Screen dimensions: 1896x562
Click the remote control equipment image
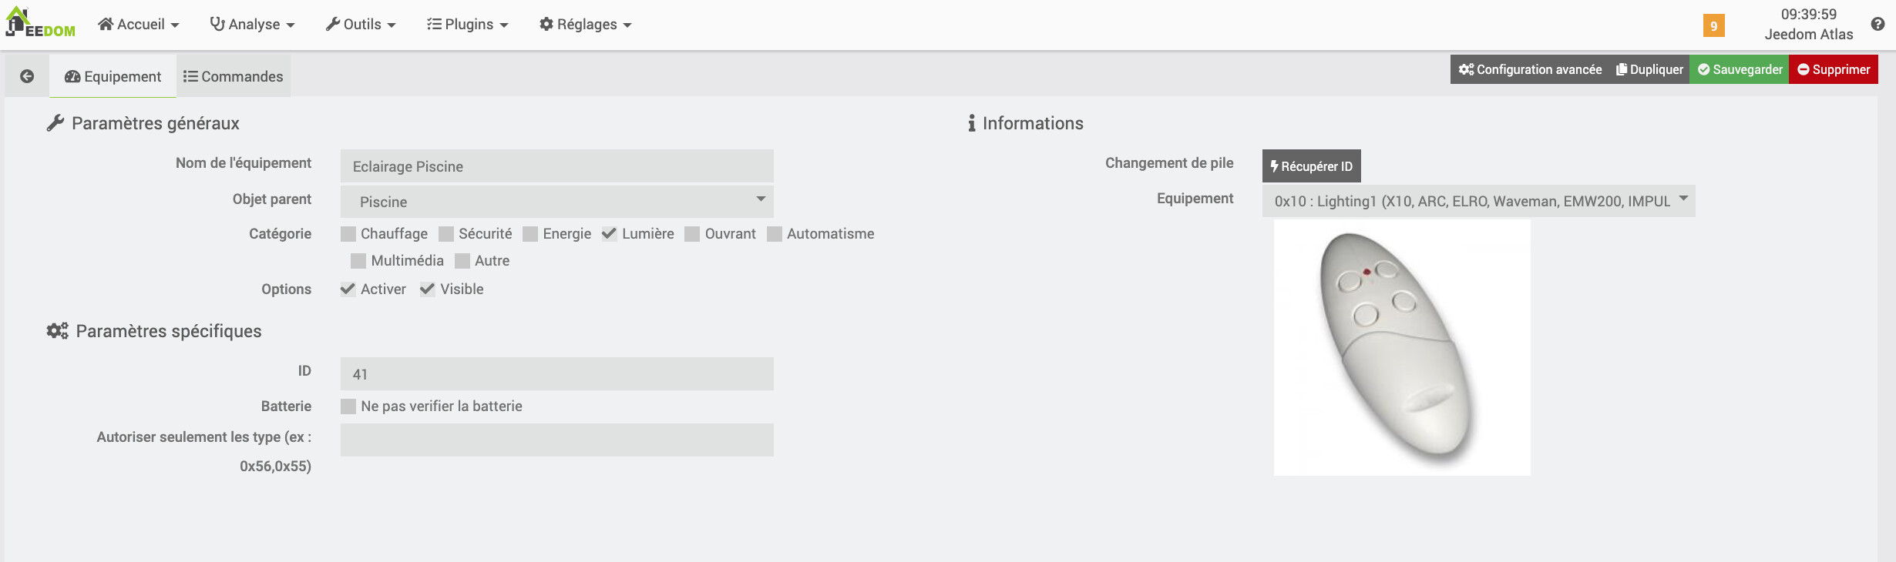pos(1401,348)
